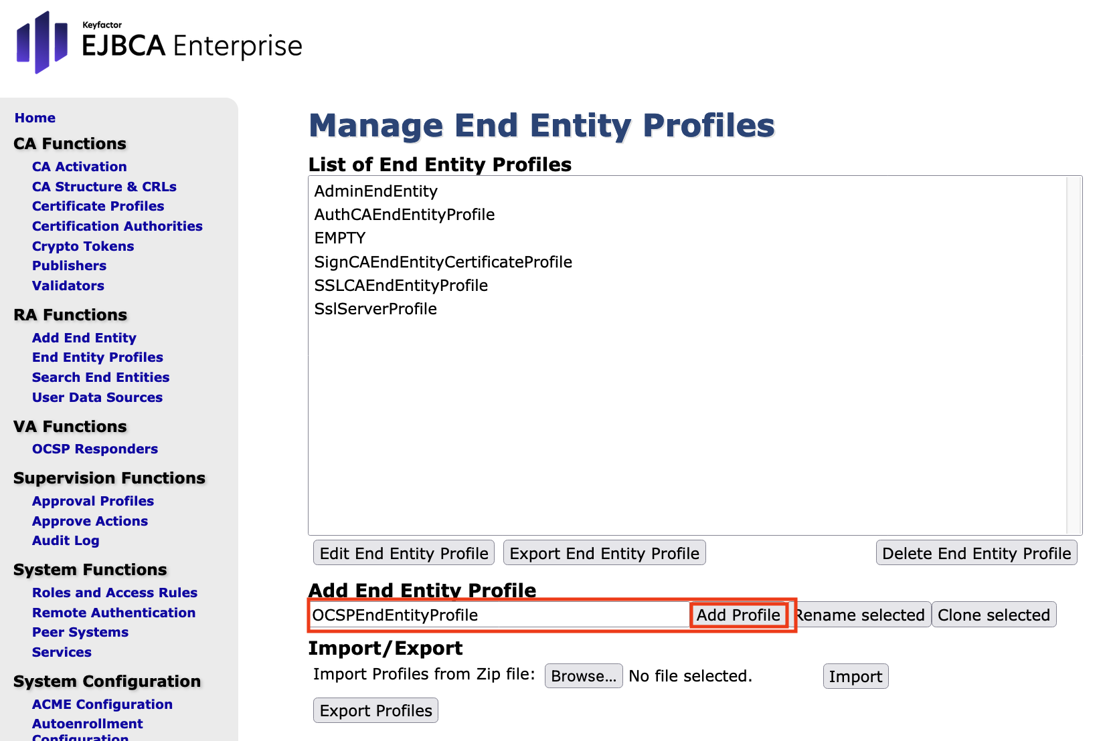Viewport: 1107px width, 741px height.
Task: View the Audit Log
Action: 66,540
